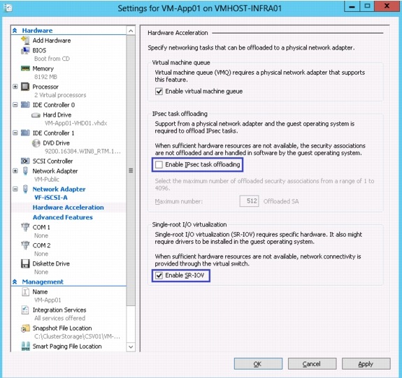Collapse the VF-iSCSI-A Network Adapter node

15,189
